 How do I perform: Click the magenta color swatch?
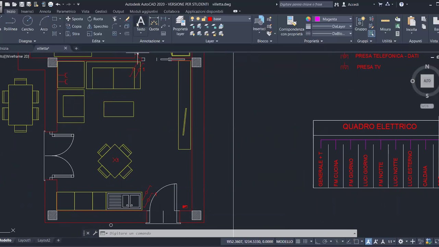click(318, 19)
